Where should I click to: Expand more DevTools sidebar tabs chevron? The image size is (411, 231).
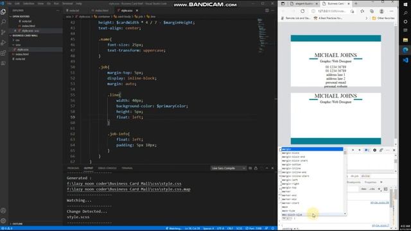pos(381,182)
